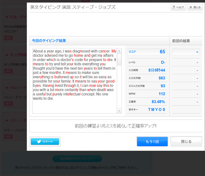Click the scrollbar thumb of typed text
Screen dimensions: 205x176
point(119,60)
